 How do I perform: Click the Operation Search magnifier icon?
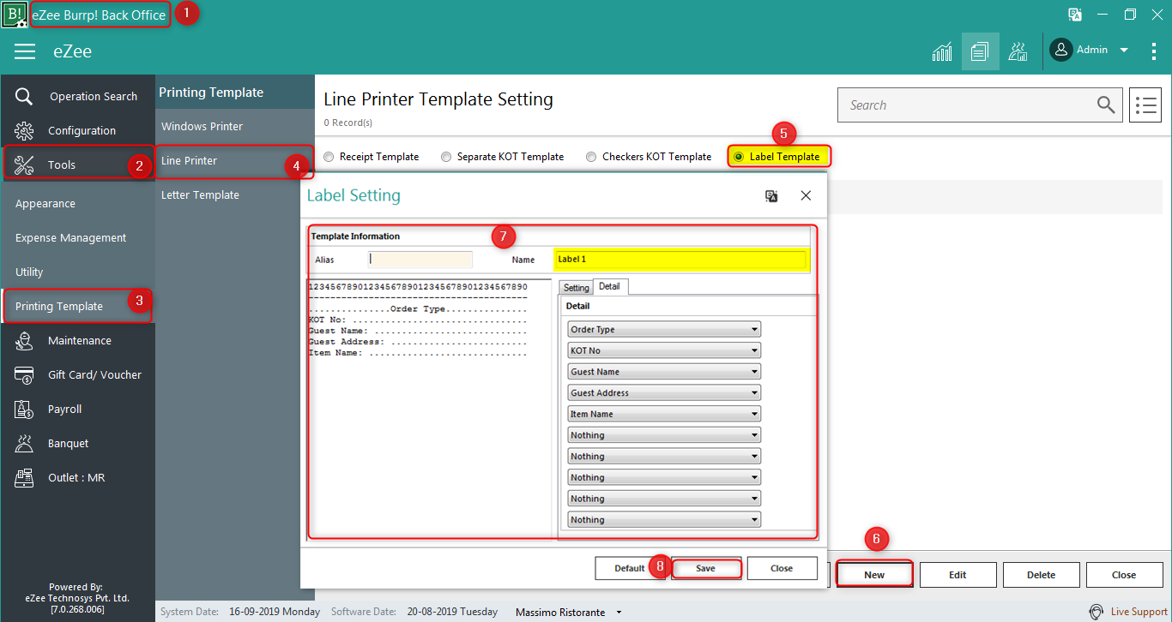(24, 96)
